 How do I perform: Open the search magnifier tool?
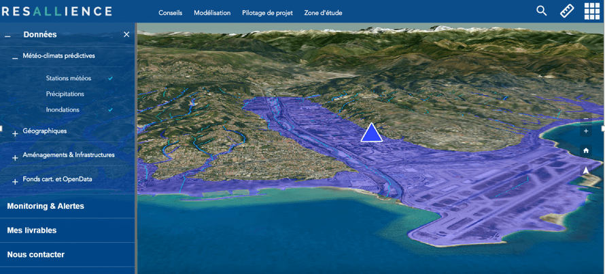(542, 11)
